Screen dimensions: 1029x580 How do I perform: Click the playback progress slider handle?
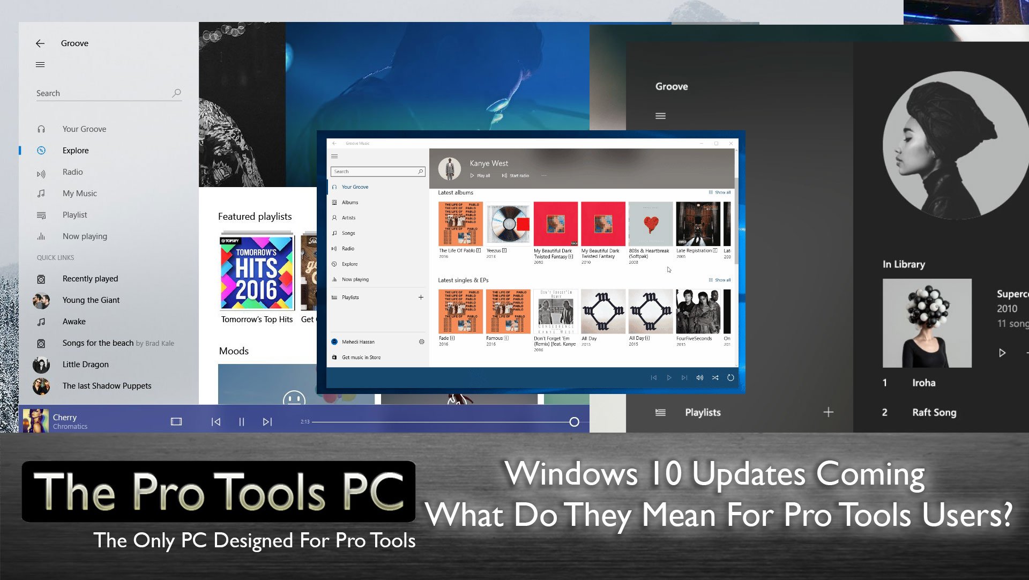pos(575,422)
